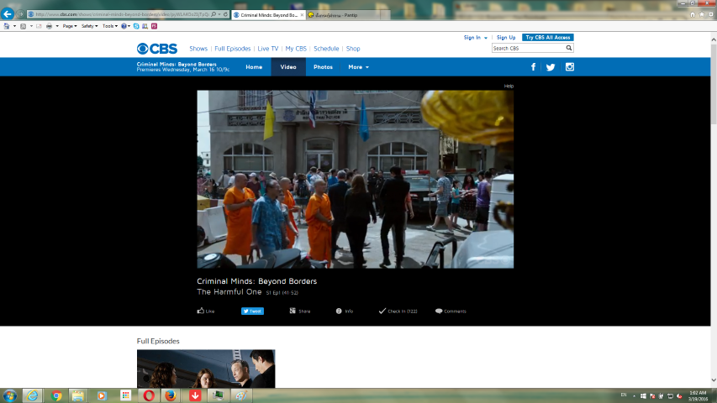Screen dimensions: 717x403
Task: Click inside the Search CBS input field
Action: click(528, 48)
